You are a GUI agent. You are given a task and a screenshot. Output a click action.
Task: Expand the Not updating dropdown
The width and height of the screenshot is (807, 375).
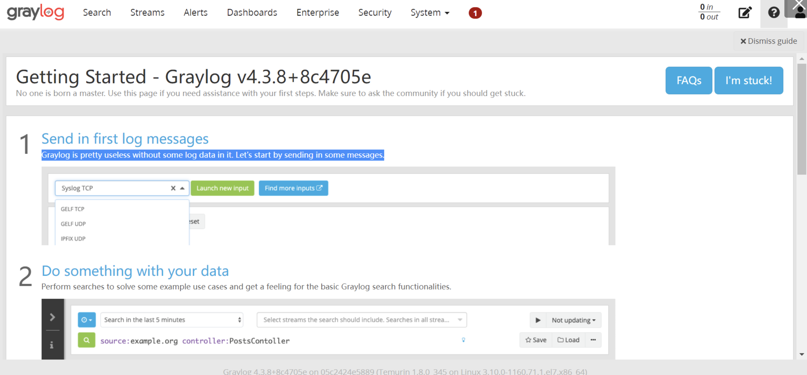(x=573, y=320)
